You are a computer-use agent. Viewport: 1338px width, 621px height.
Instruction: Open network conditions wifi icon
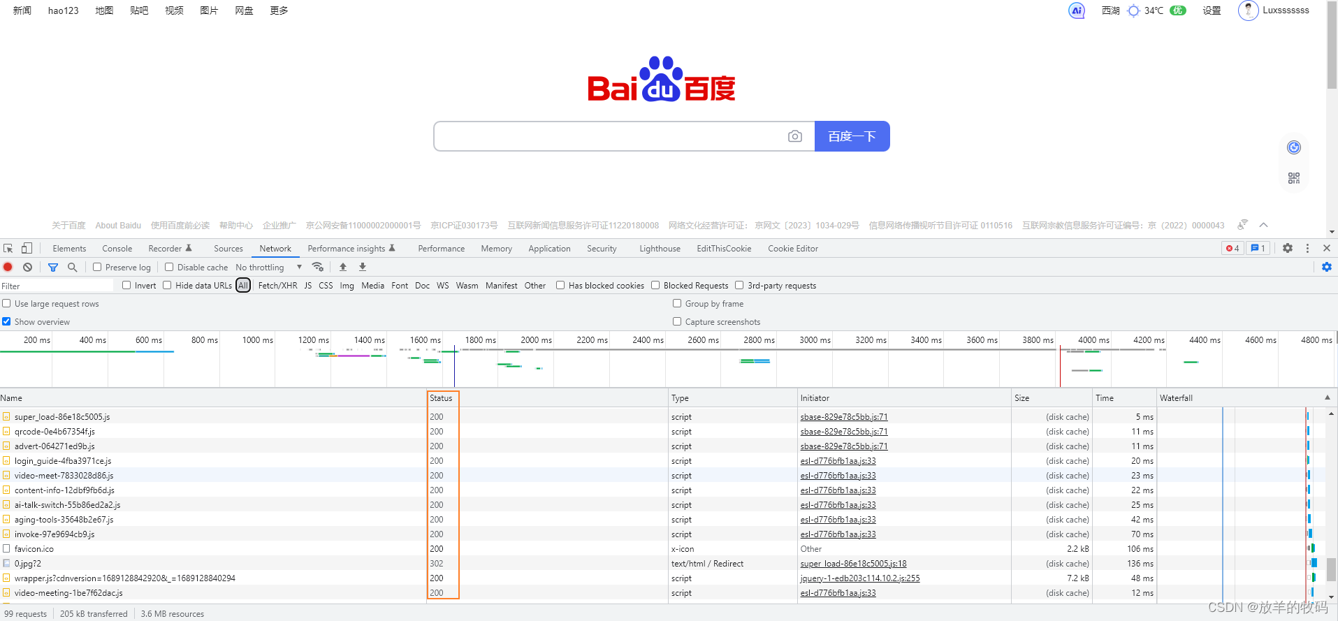click(x=318, y=267)
